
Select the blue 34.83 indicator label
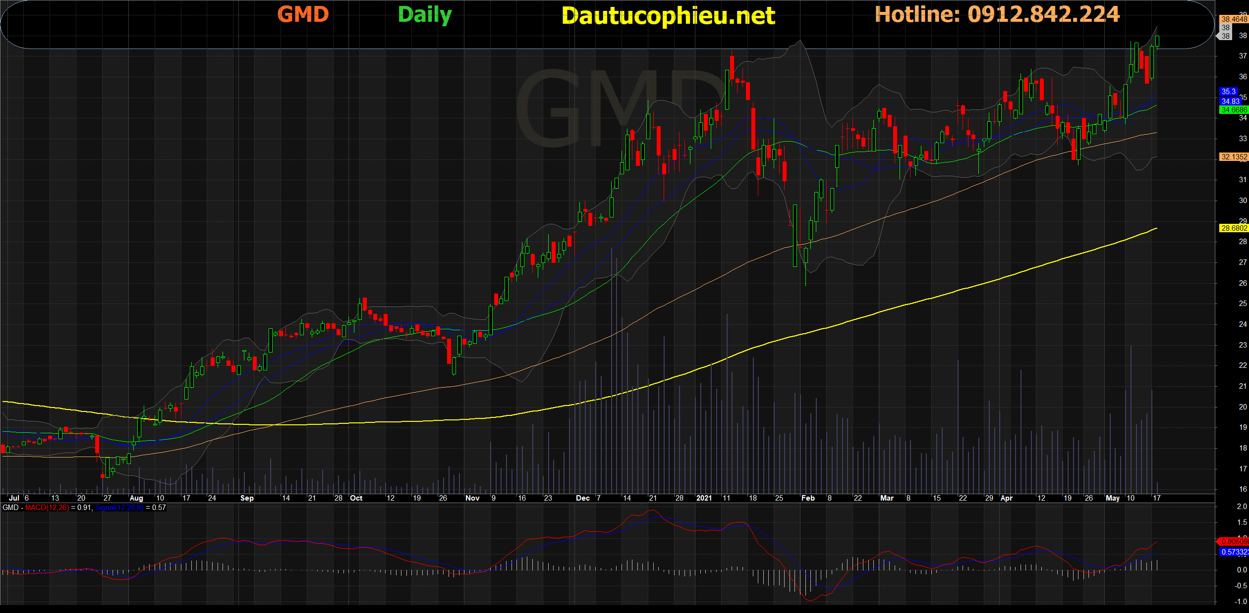pyautogui.click(x=1230, y=101)
